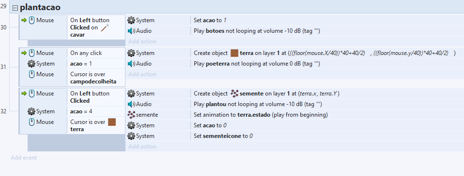Click Add action under event 31
The height and width of the screenshot is (176, 464).
142,74
